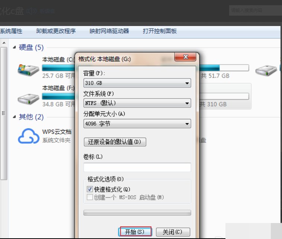This screenshot has height=239, width=282.
Task: Click 打开控制面板 in the toolbar
Action: (160, 31)
